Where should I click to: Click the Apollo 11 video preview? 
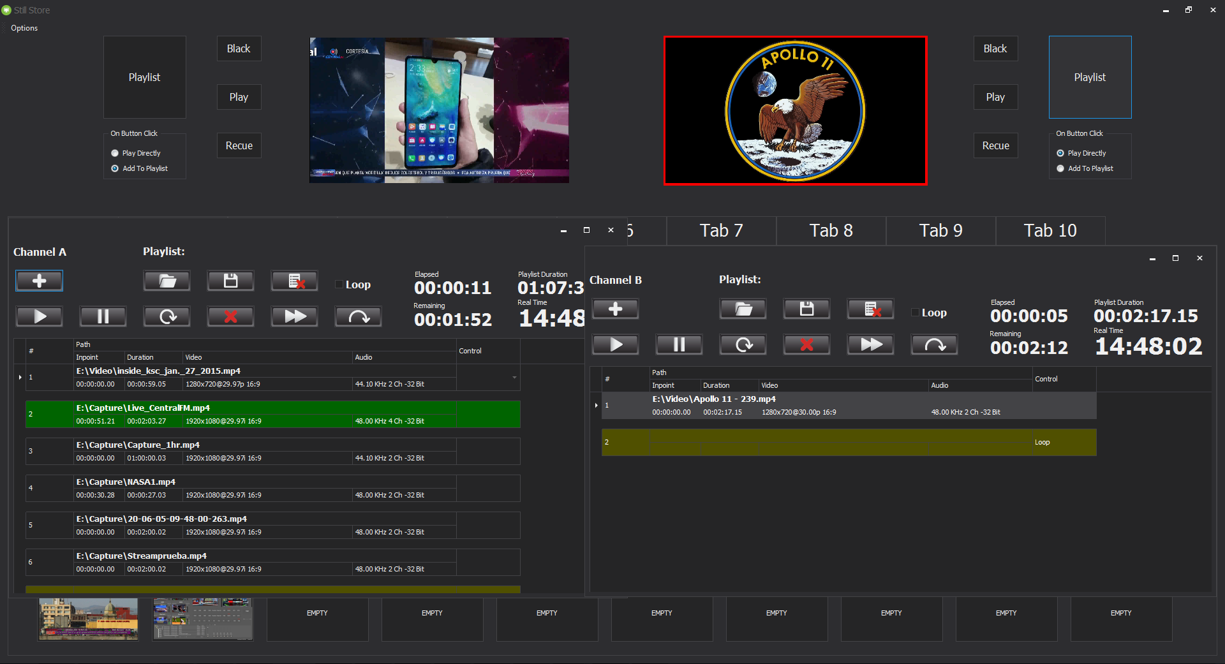[x=795, y=110]
